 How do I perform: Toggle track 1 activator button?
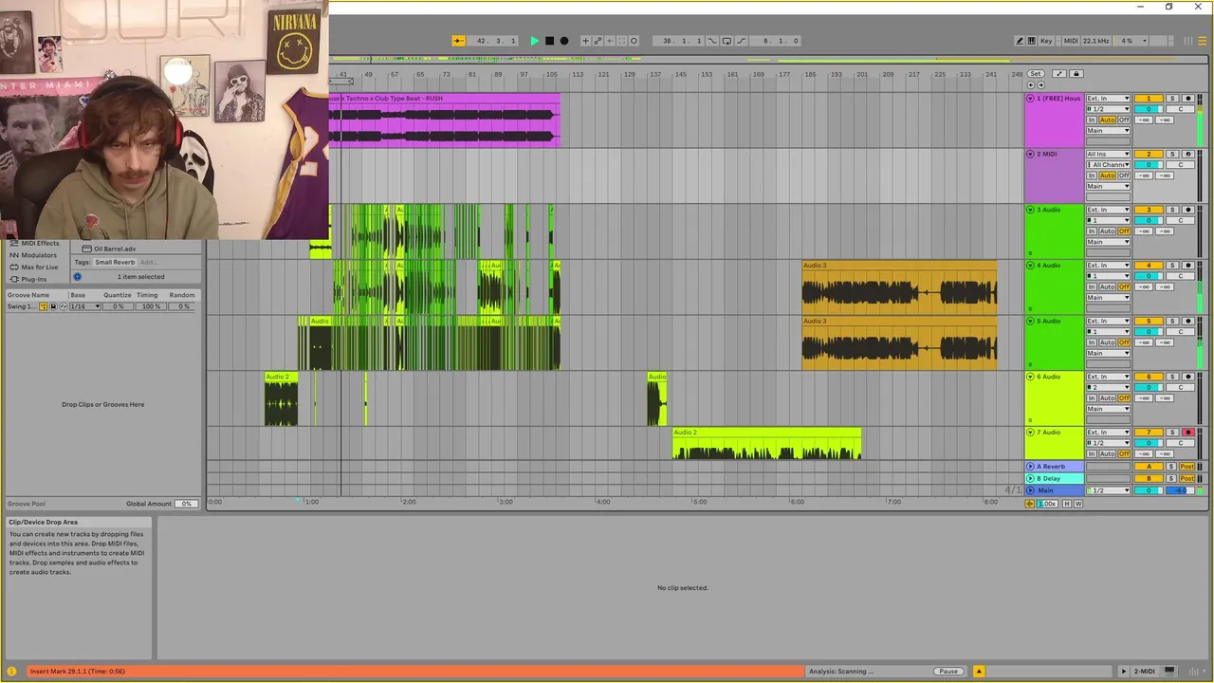click(x=1149, y=99)
